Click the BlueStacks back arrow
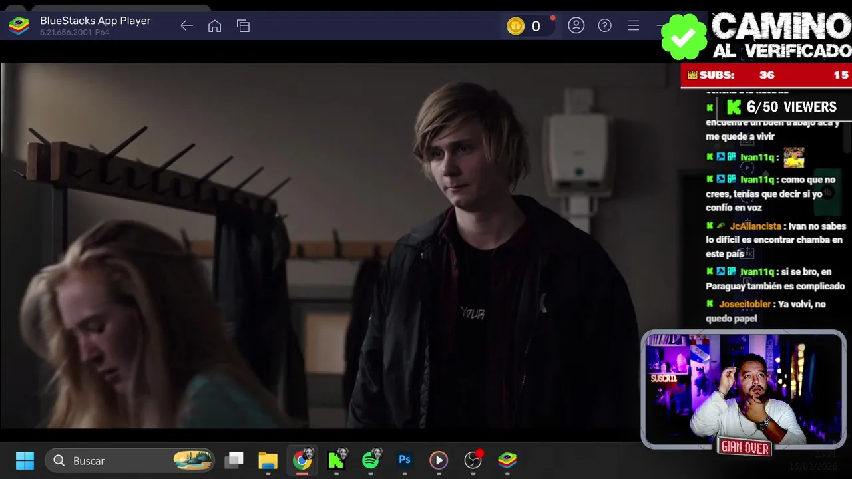 (186, 26)
